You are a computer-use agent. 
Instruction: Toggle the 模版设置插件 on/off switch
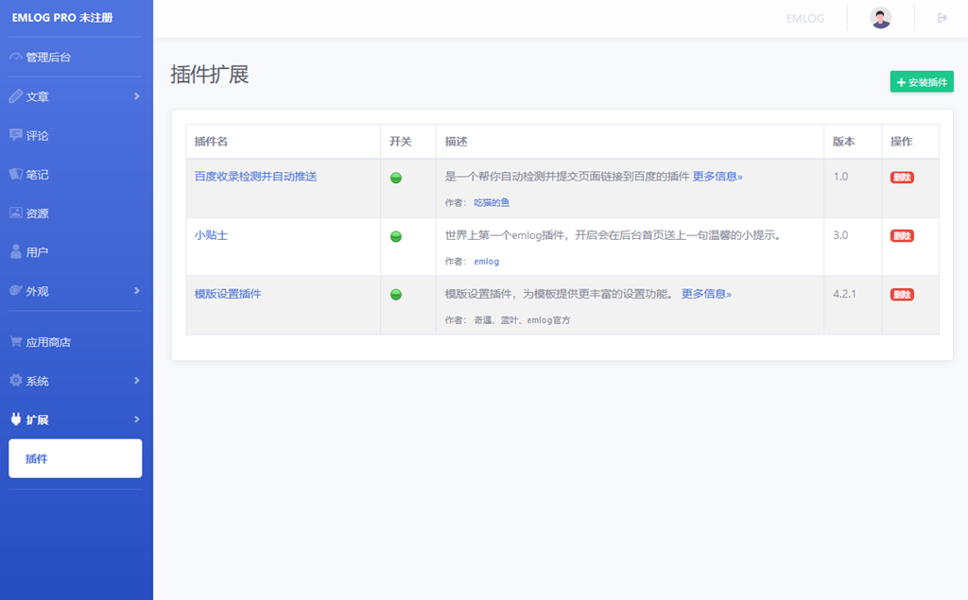click(396, 295)
